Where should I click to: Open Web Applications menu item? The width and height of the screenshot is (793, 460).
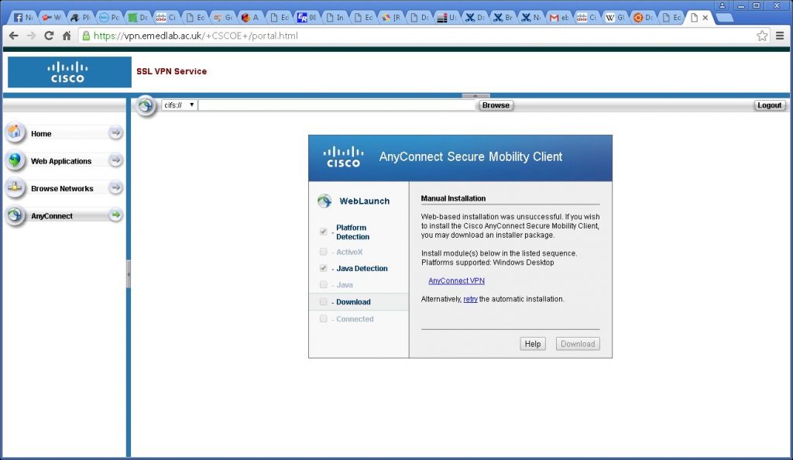coord(61,161)
